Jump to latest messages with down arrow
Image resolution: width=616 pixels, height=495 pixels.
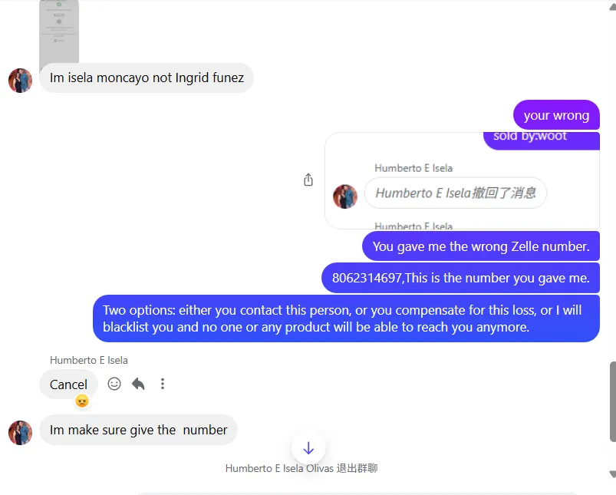[308, 448]
